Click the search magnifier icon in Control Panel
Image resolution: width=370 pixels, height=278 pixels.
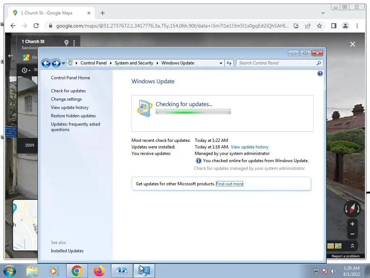coord(319,63)
